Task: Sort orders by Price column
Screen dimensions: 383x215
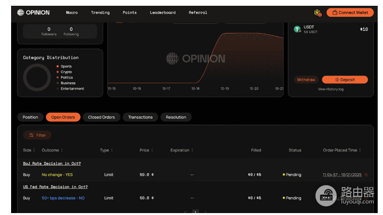Action: click(x=146, y=150)
